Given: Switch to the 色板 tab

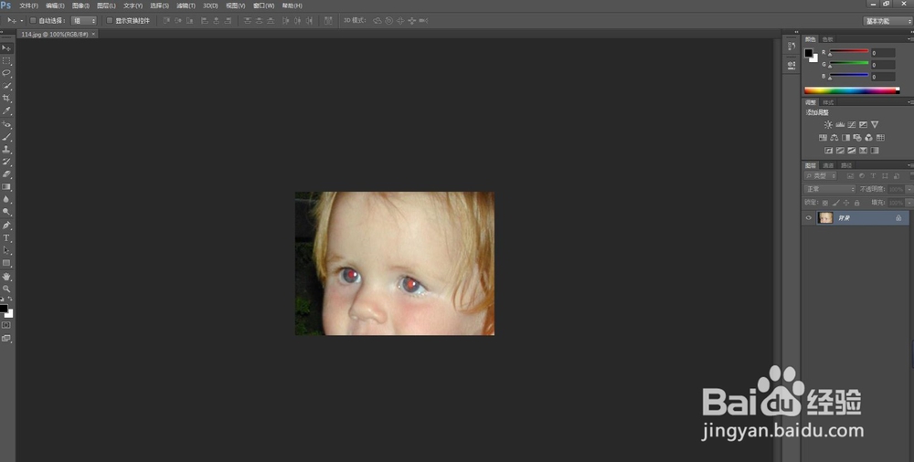Looking at the screenshot, I should pos(828,39).
